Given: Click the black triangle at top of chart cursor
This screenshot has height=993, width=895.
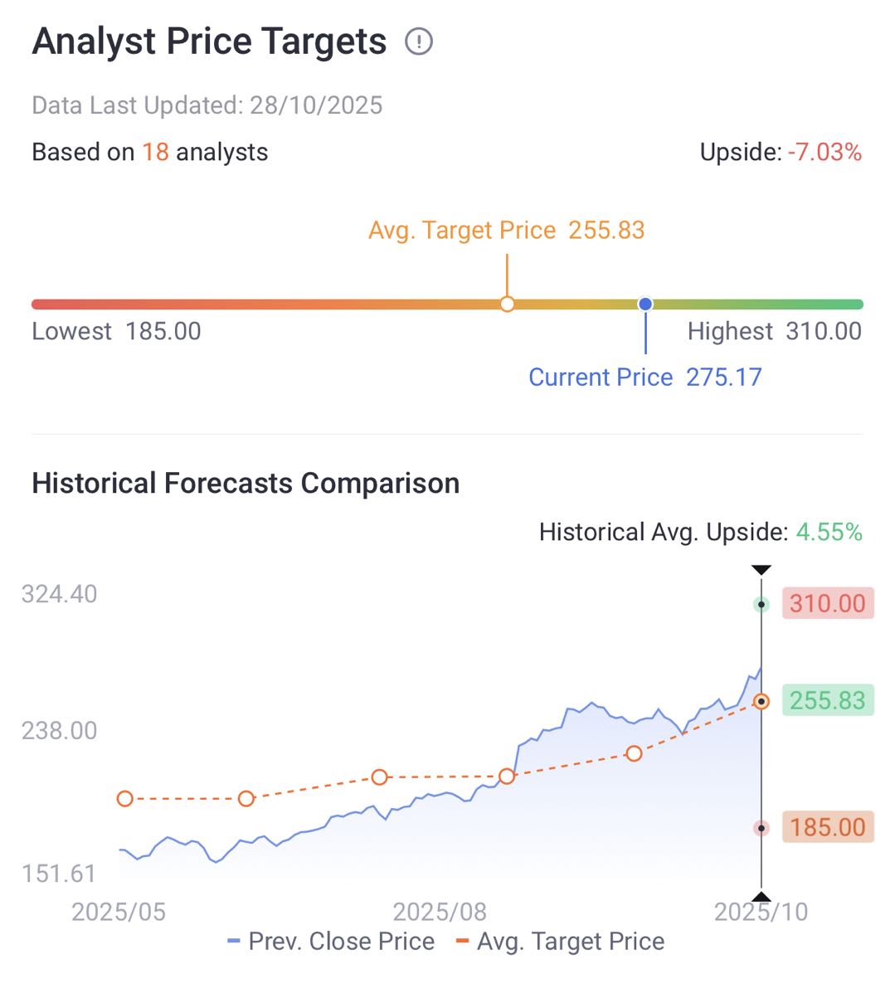Looking at the screenshot, I should [761, 570].
